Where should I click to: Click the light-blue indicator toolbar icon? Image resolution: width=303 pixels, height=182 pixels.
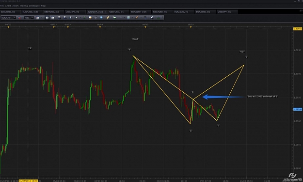(128, 18)
